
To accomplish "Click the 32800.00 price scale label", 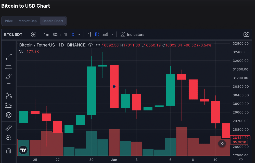I will pyautogui.click(x=241, y=43).
